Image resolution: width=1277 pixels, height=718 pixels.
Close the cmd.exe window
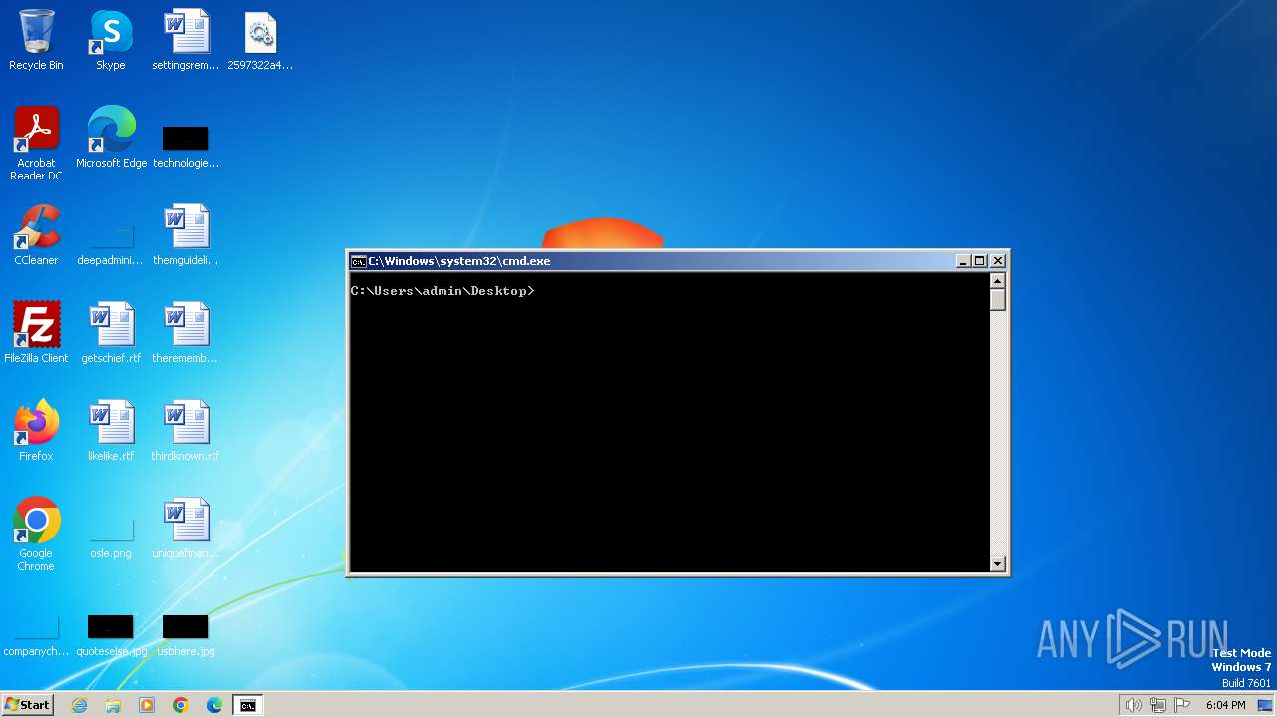[998, 261]
